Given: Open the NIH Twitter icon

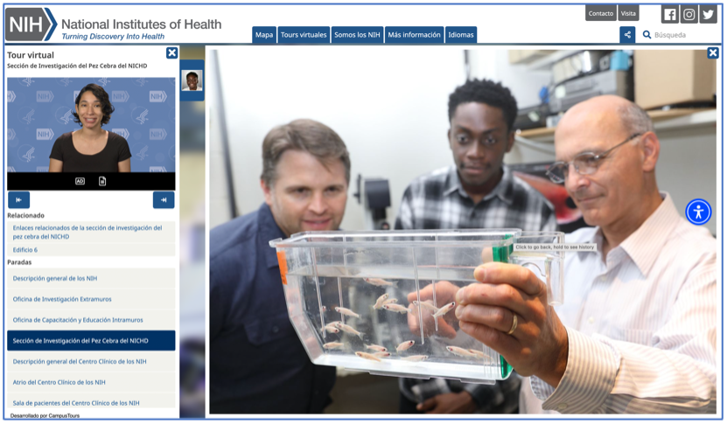Looking at the screenshot, I should point(708,14).
